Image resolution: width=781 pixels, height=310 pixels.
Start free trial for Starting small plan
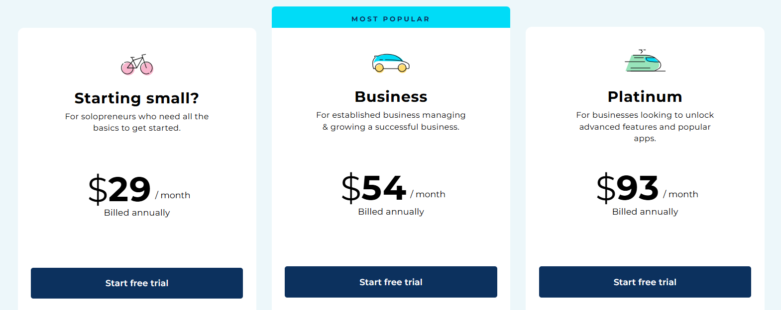click(137, 283)
